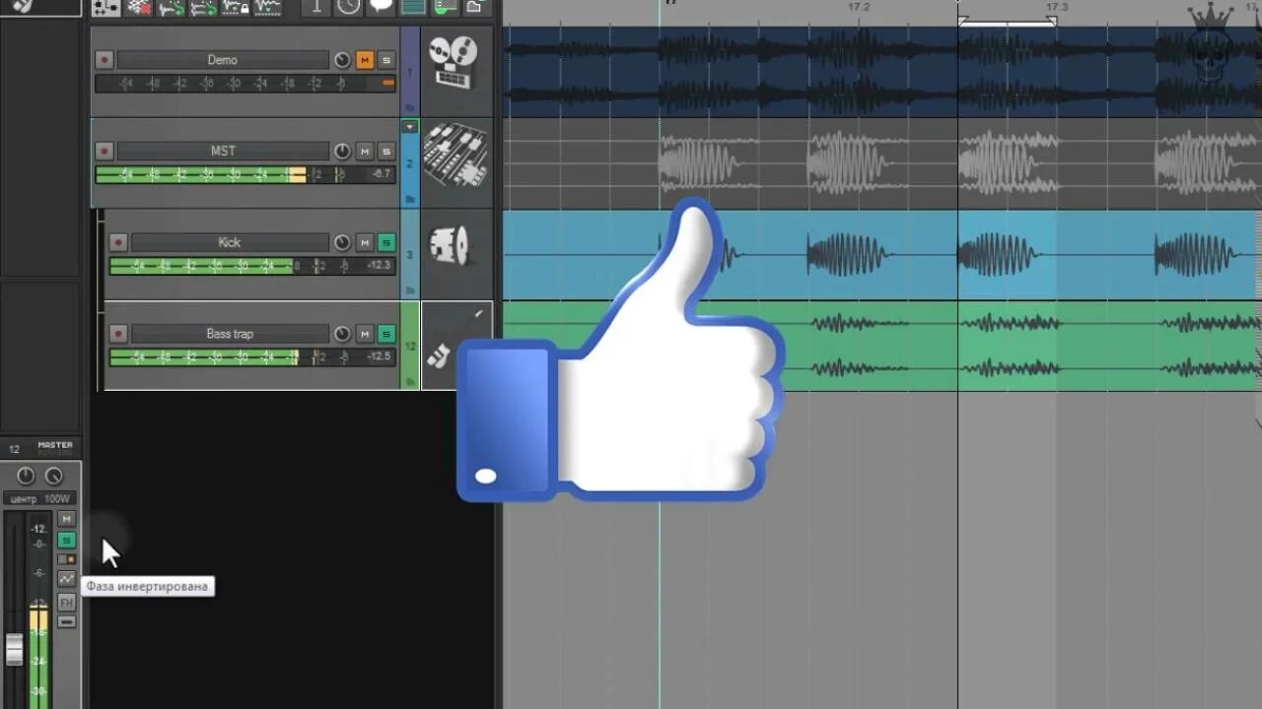Open the master track FX button

coord(66,602)
